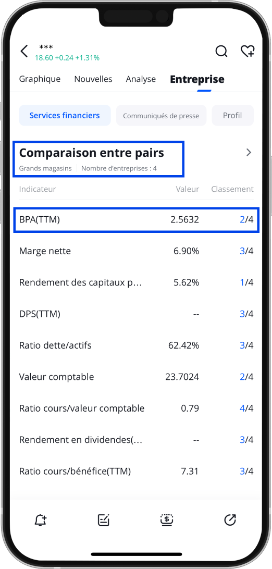Open the Profil chip
This screenshot has width=272, height=569.
232,115
